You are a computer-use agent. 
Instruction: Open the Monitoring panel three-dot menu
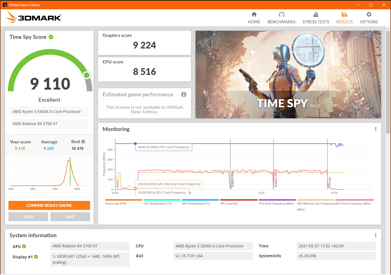coord(376,129)
